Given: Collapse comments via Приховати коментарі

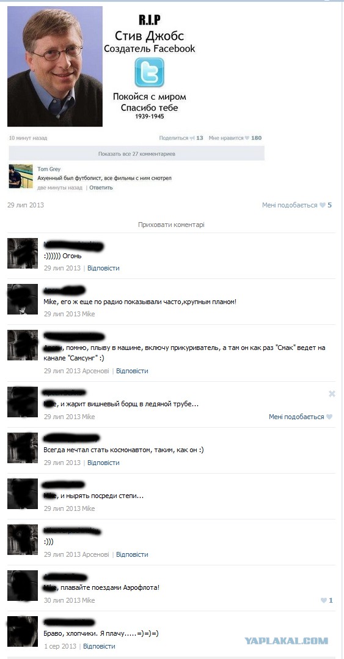Looking at the screenshot, I should click(x=171, y=225).
